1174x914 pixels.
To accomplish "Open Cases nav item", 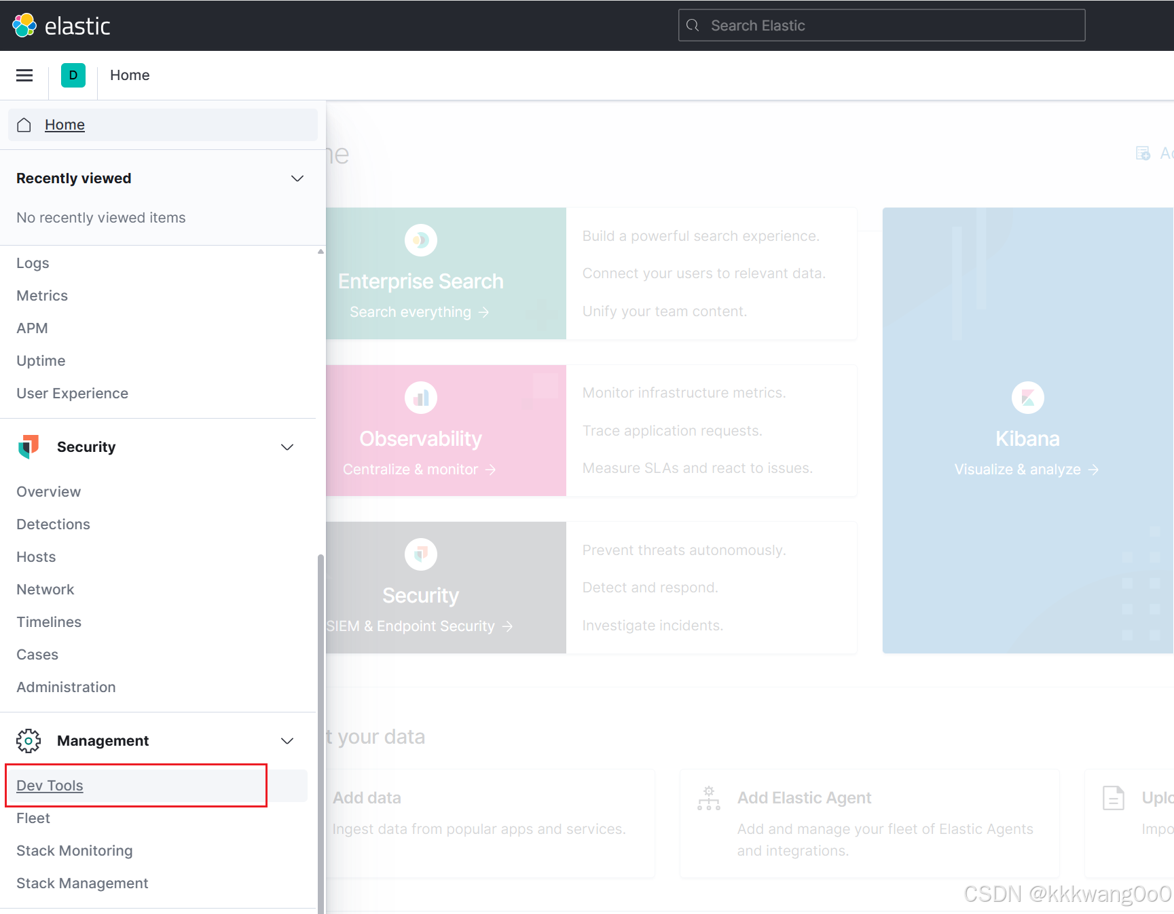I will point(37,655).
